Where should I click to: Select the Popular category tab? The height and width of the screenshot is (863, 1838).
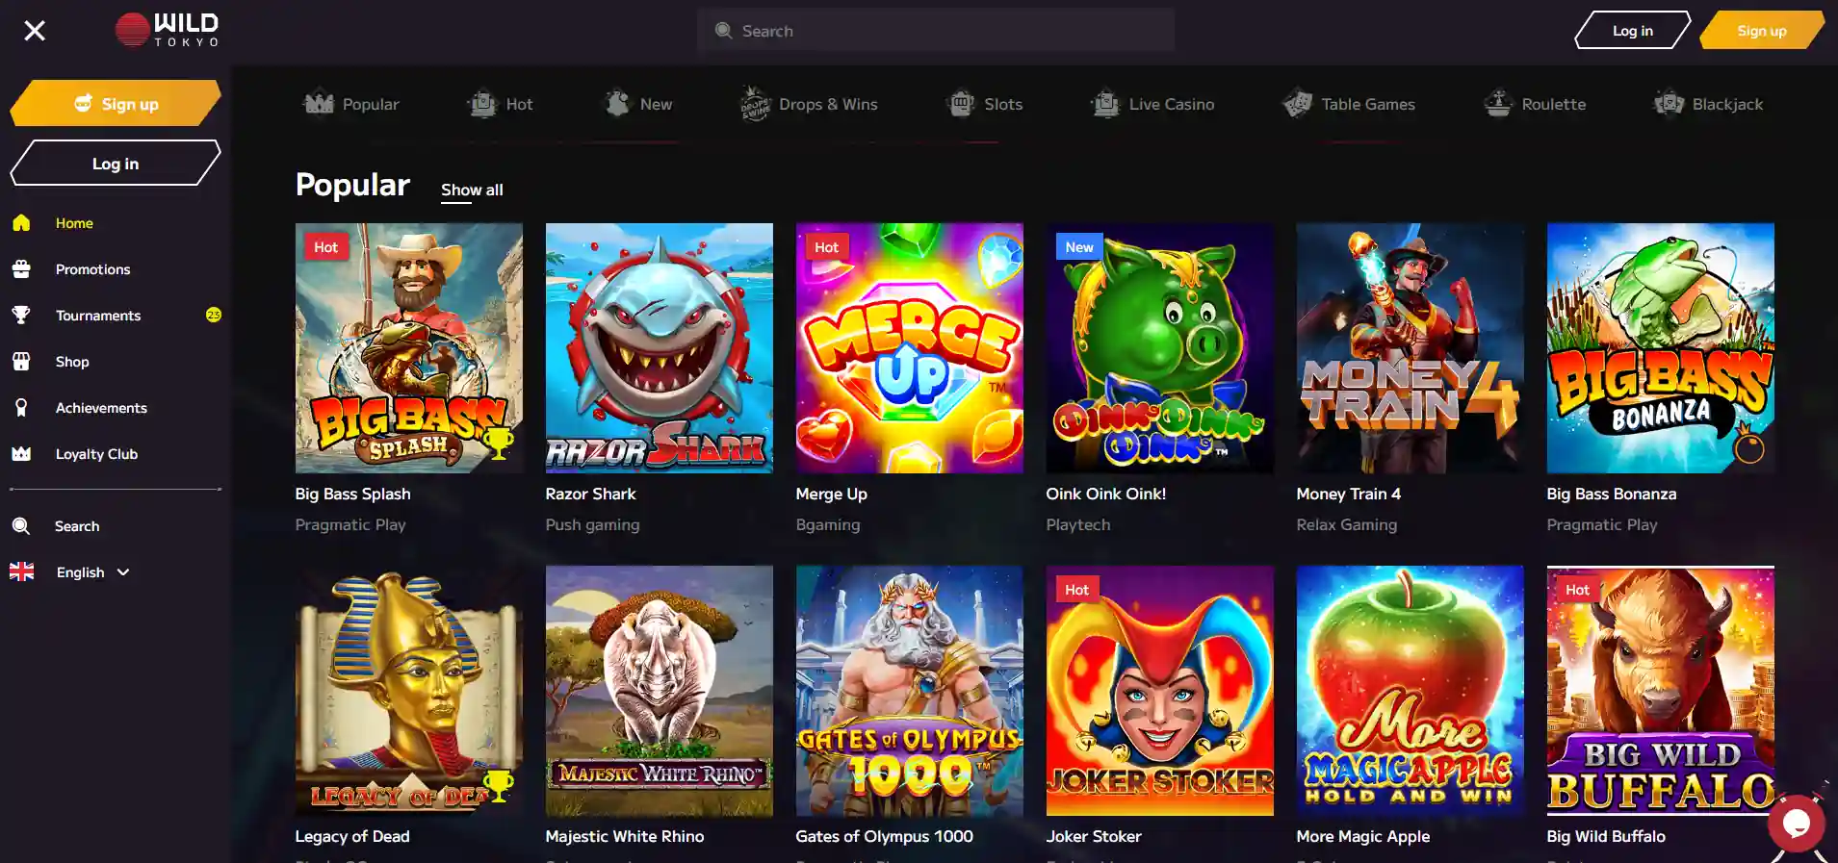(351, 104)
